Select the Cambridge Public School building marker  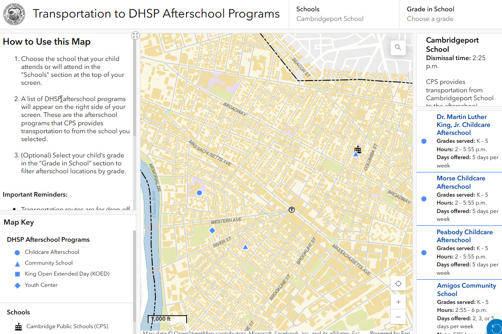coord(358,149)
